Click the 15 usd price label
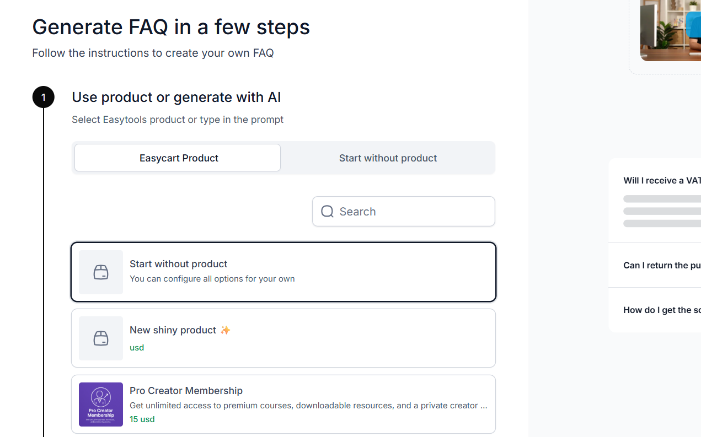 pos(142,419)
